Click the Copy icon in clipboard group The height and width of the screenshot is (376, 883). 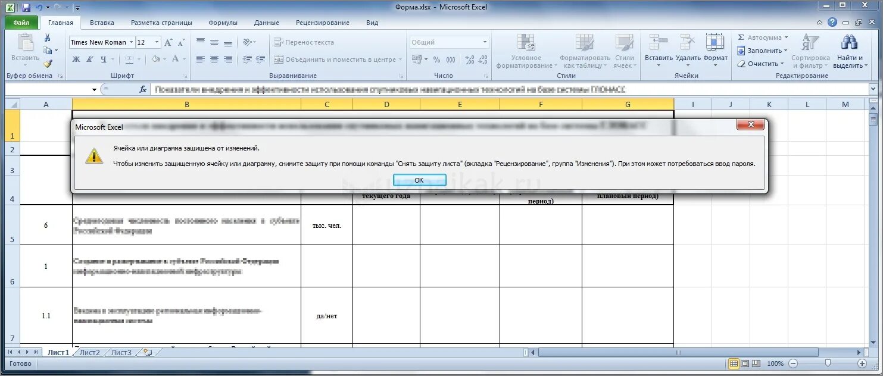47,51
